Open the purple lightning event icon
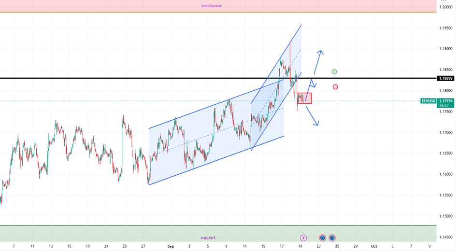Viewport: 459px width, 252px height. point(303,238)
